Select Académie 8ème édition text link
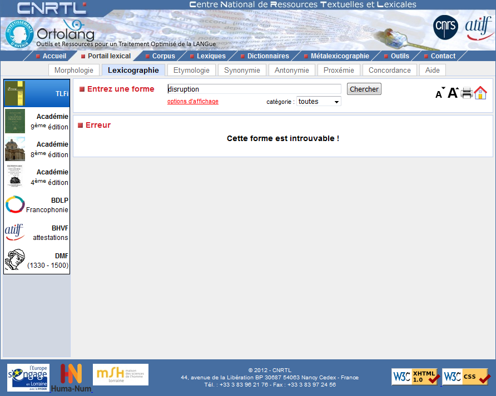The image size is (496, 396). (x=49, y=149)
